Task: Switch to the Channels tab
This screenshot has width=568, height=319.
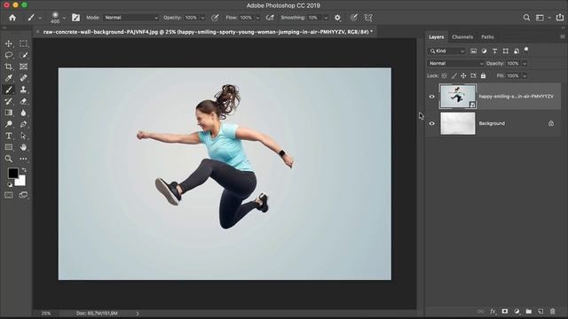Action: coord(462,37)
